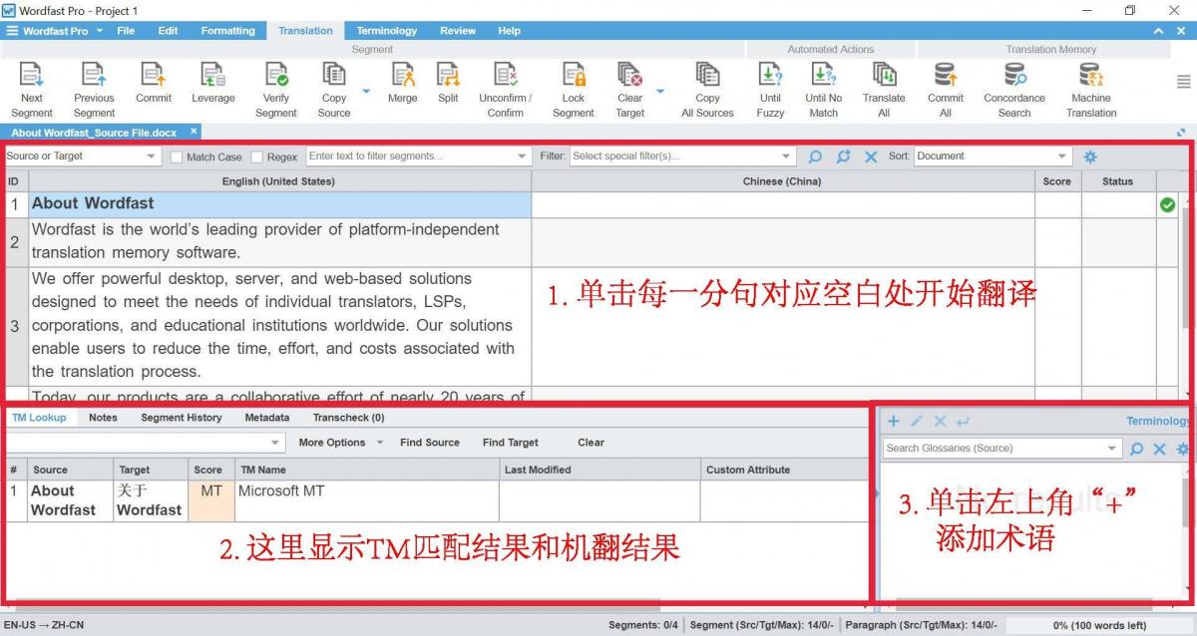Open ribbon options hamburger menu
The image size is (1197, 636).
pyautogui.click(x=1183, y=82)
